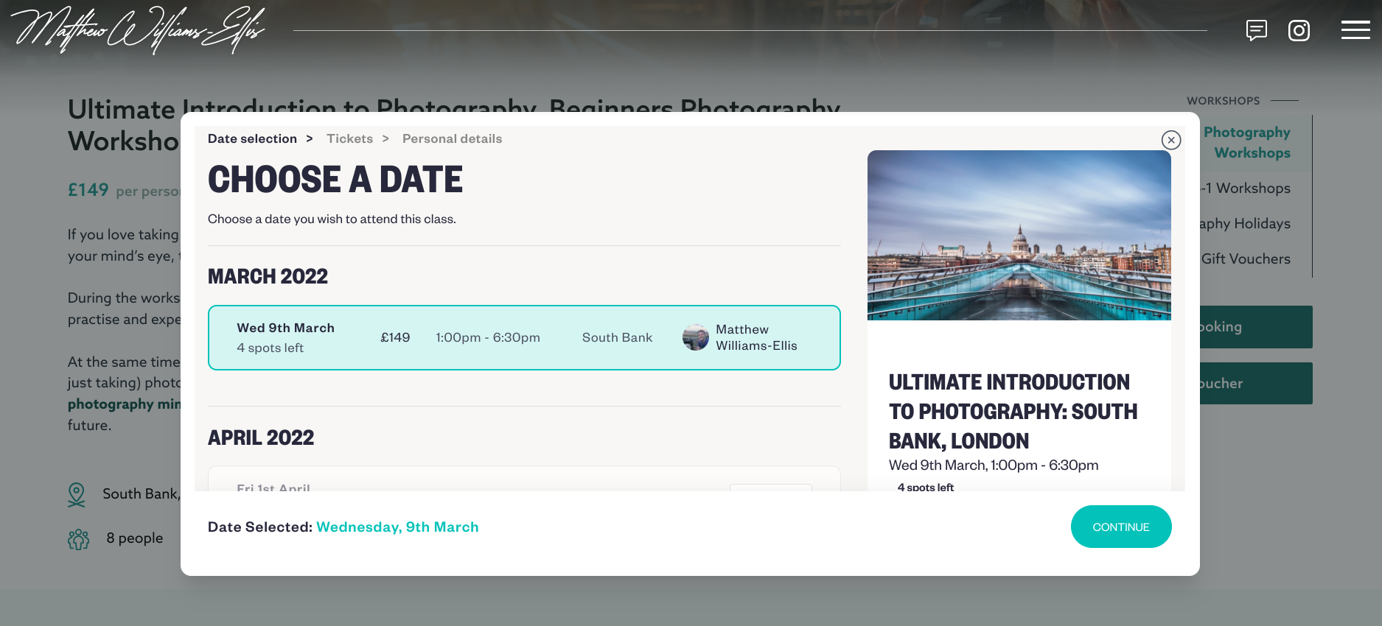Click the Matthew Williams-Ellis signature logo
1382x626 pixels.
pos(138,30)
